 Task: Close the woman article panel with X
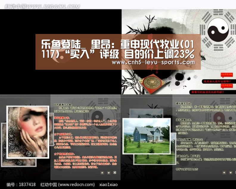click(x=115, y=173)
